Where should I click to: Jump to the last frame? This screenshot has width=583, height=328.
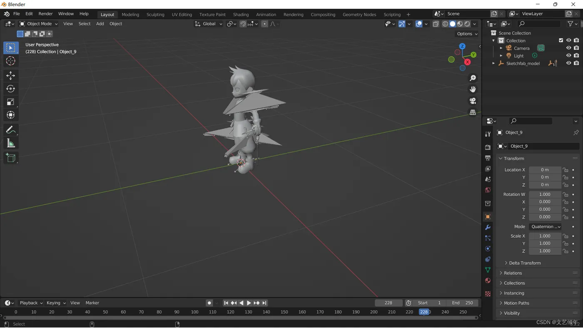264,303
